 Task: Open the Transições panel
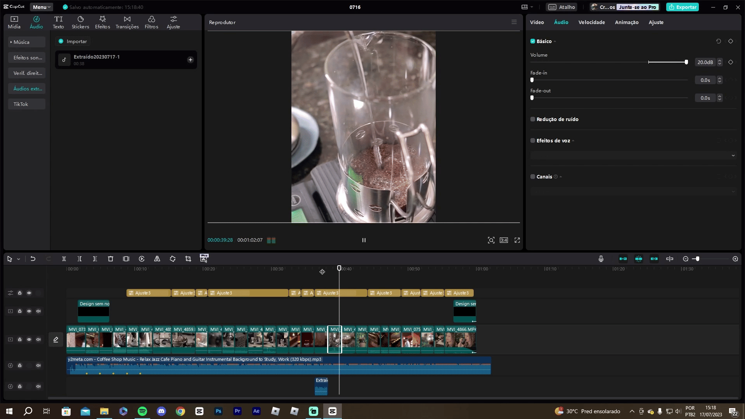coord(127,22)
